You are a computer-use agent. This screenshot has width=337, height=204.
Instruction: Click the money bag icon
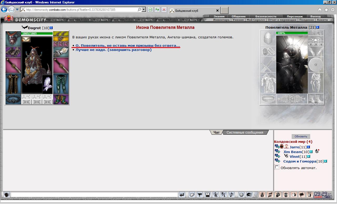(262, 195)
